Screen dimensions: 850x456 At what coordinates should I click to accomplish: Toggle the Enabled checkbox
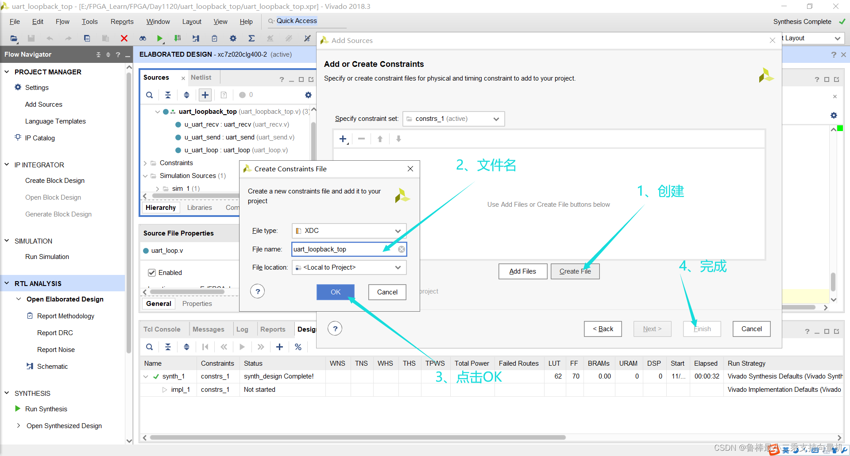point(152,273)
